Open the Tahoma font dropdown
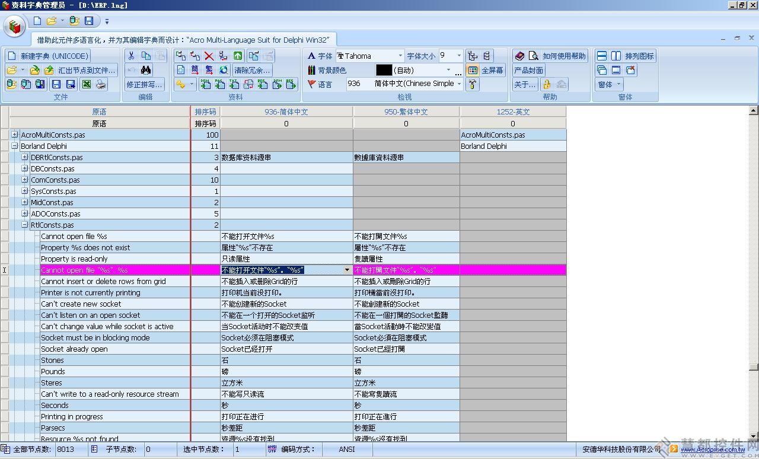This screenshot has width=759, height=459. pos(400,56)
